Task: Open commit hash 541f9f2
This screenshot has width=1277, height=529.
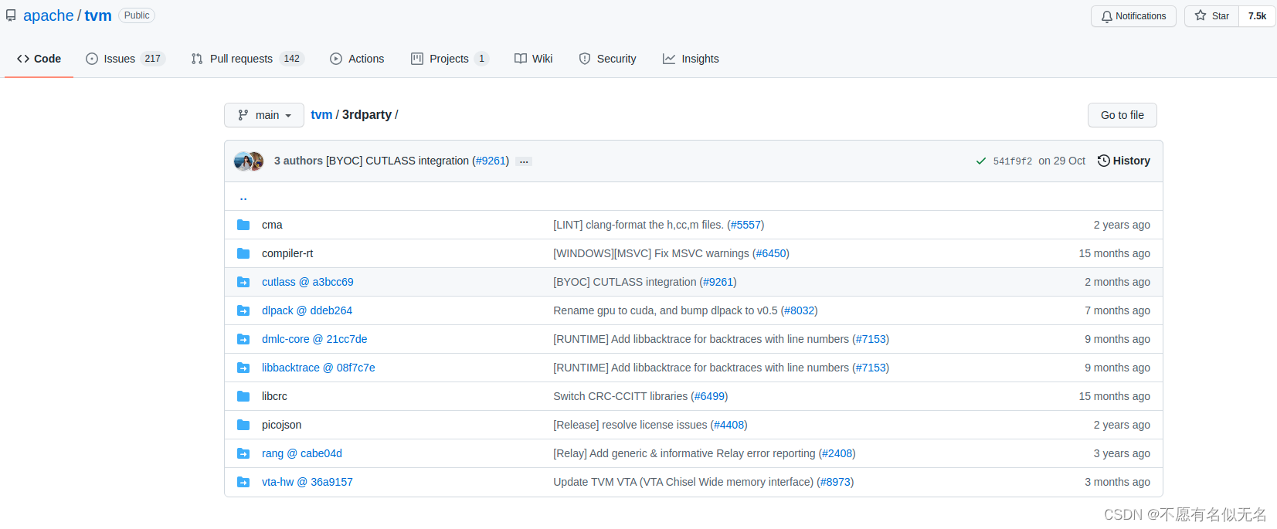Action: [x=1012, y=161]
